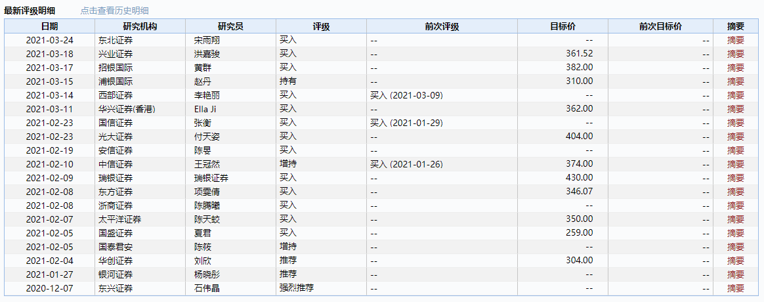Click the 研究员 column header

tap(230, 26)
